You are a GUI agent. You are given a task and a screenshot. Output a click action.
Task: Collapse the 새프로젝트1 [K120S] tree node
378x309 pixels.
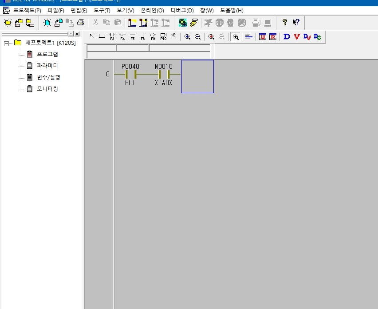pos(6,43)
